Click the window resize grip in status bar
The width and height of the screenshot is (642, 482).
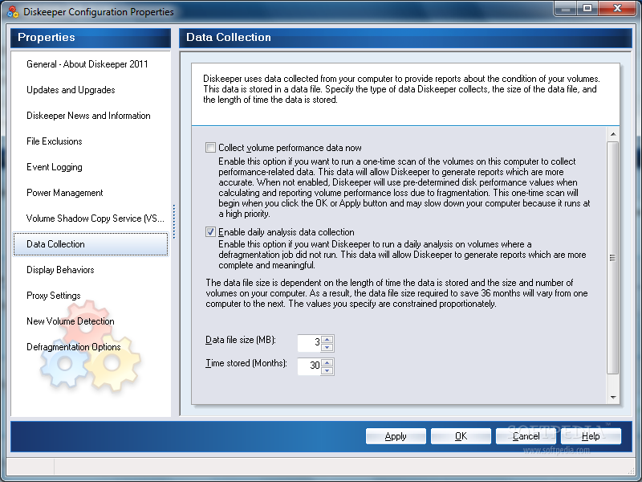(631, 470)
